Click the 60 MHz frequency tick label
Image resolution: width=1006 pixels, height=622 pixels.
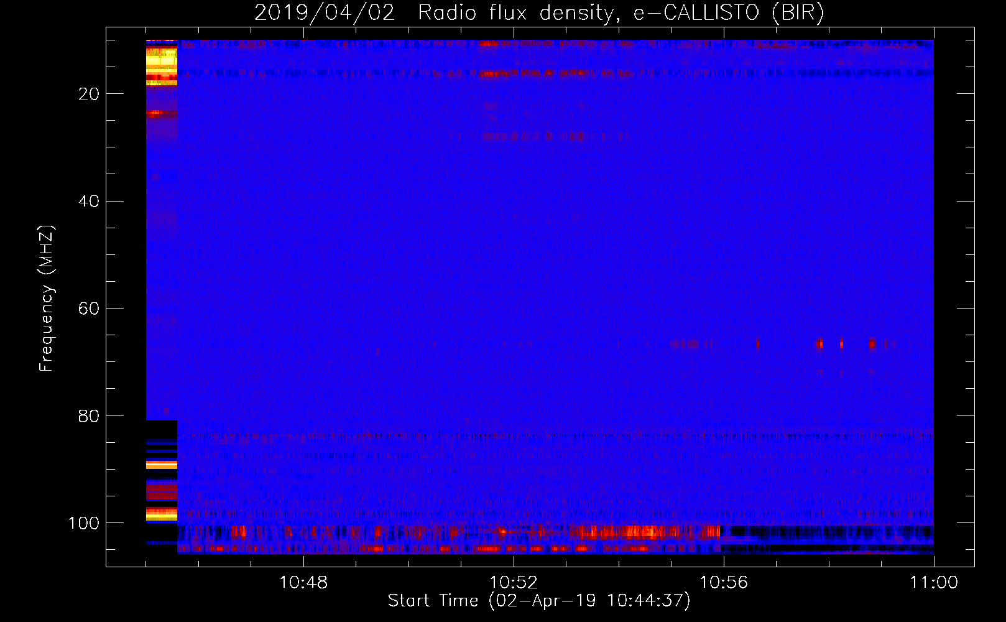[89, 309]
